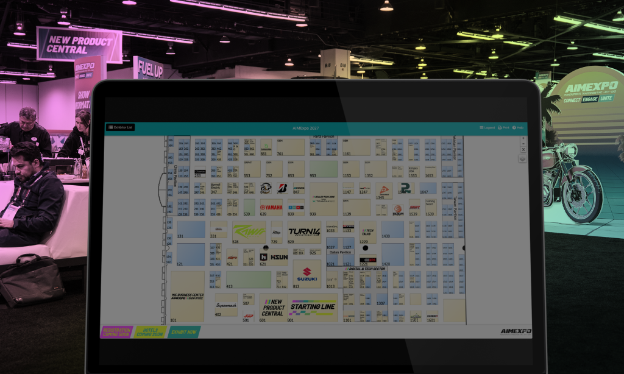Click the AIMExpo logo in bottom bar
The width and height of the screenshot is (624, 374).
516,331
